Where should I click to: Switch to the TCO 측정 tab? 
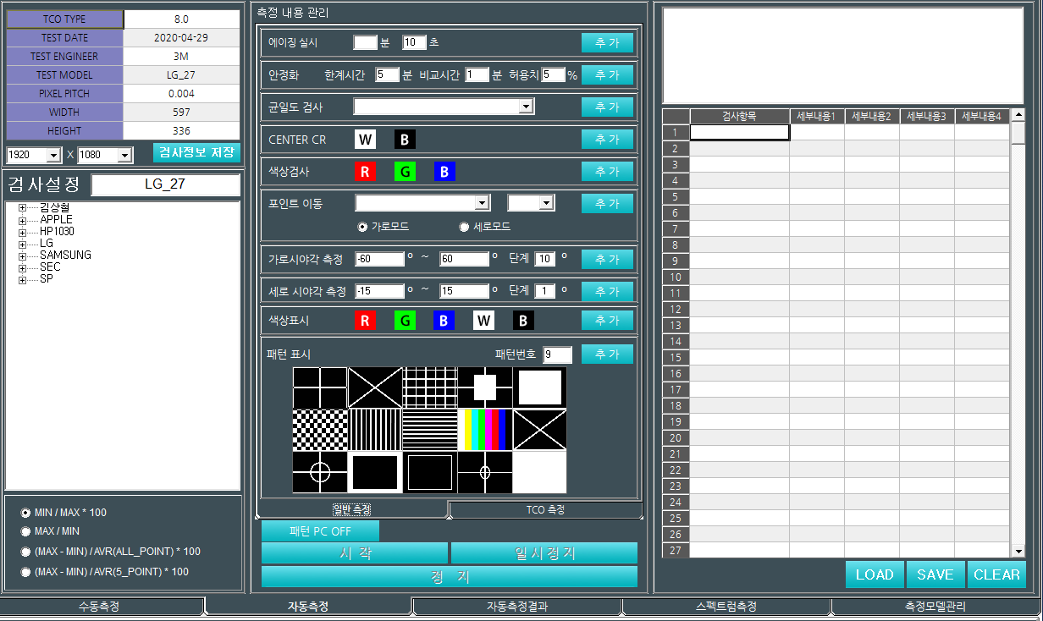point(545,510)
